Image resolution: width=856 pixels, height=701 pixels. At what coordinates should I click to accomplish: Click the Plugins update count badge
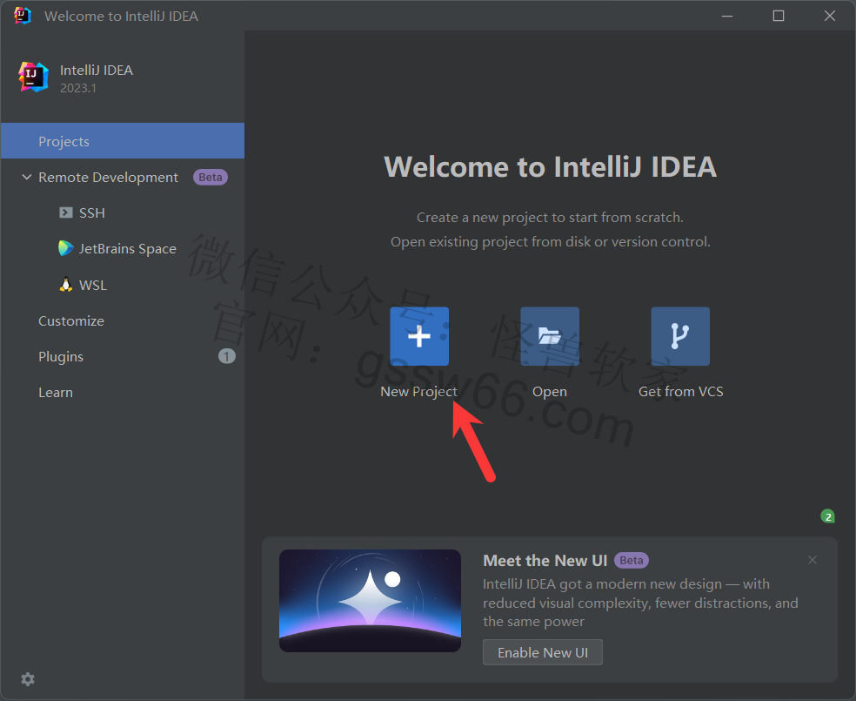click(226, 356)
